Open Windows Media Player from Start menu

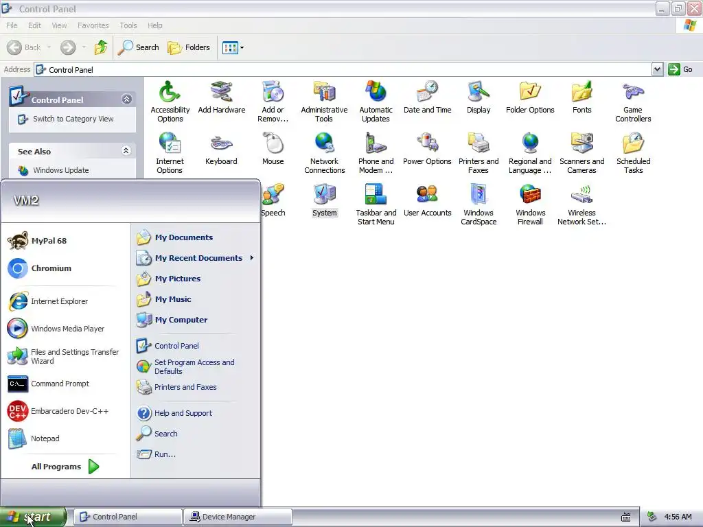pyautogui.click(x=65, y=329)
